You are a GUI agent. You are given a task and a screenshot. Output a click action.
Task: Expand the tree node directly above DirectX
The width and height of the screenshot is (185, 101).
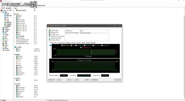click(x=2, y=38)
